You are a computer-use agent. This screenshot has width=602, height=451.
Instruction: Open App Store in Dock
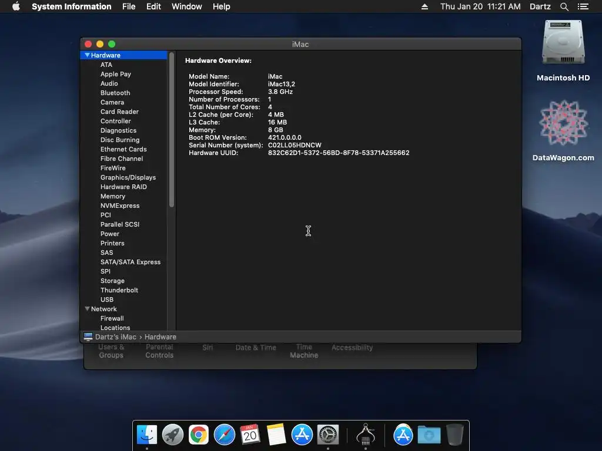(302, 435)
